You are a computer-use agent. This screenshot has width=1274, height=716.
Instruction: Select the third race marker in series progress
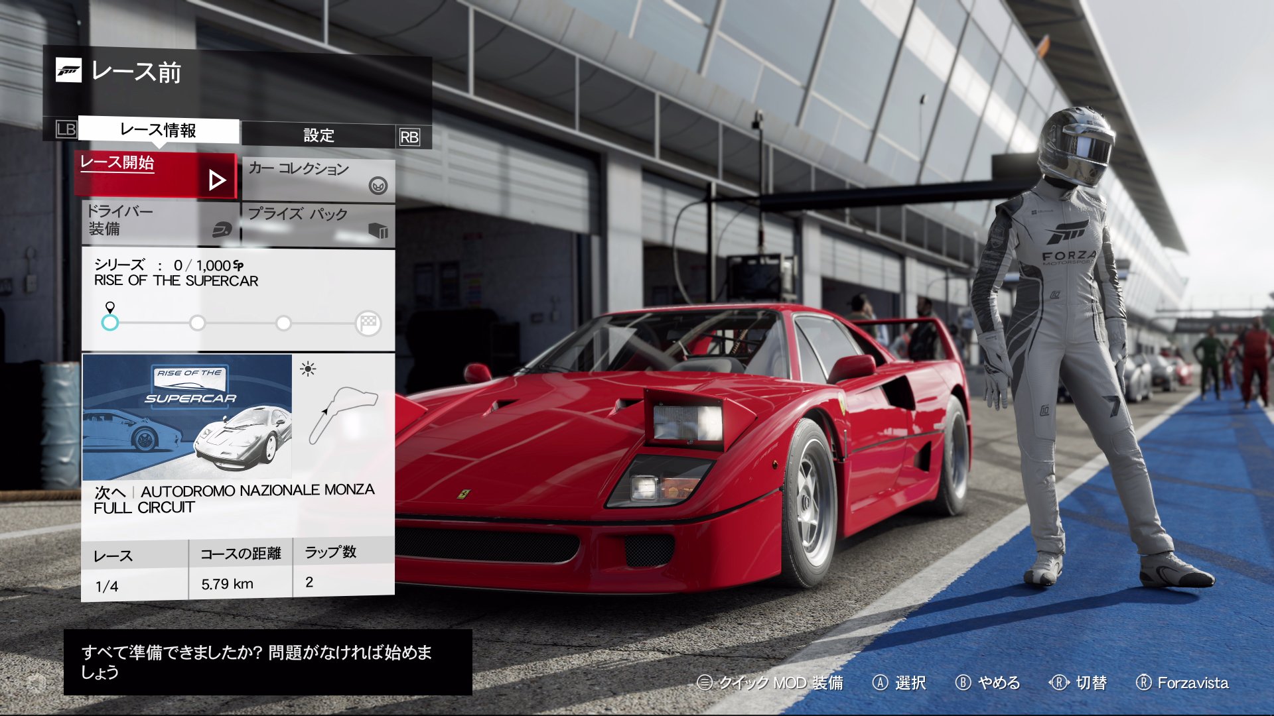pos(283,323)
